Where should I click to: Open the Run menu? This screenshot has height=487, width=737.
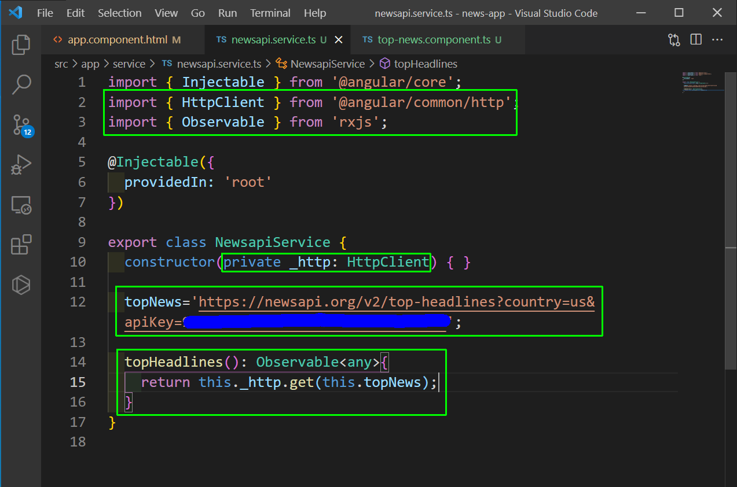(228, 13)
